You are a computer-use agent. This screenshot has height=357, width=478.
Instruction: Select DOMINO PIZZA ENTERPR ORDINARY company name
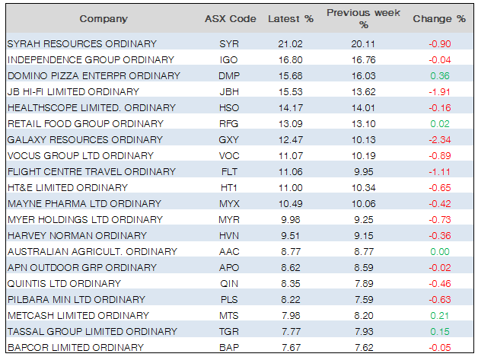pos(94,75)
